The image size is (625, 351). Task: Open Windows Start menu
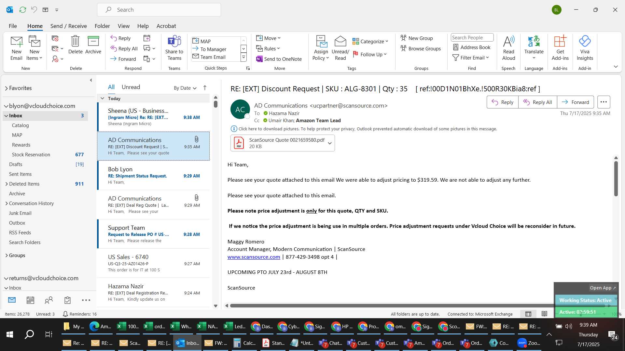[10, 334]
